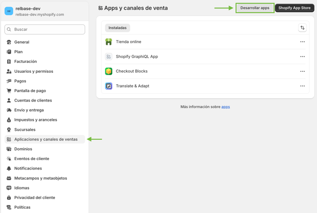This screenshot has height=213, width=317.
Task: Click the Envío y entrega truck icon
Action: 9,110
